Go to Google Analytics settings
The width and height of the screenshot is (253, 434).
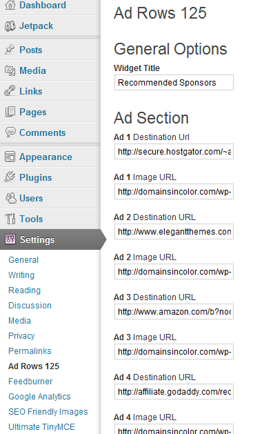tap(39, 397)
